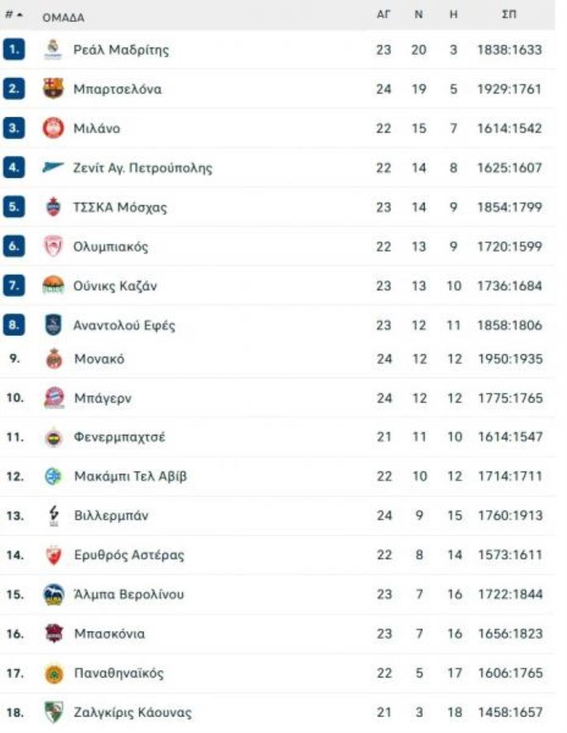Sort by the Ν wins column header
This screenshot has width=567, height=733.
tap(419, 15)
